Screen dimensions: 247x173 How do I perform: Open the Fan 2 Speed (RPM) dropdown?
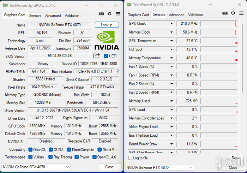click(x=171, y=93)
